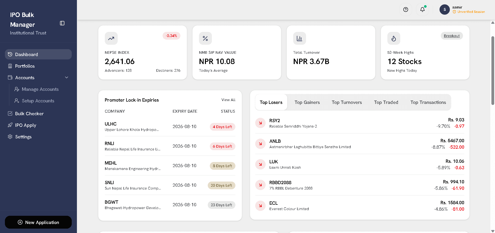
Task: Switch to Top Gainers tab
Action: pyautogui.click(x=307, y=102)
